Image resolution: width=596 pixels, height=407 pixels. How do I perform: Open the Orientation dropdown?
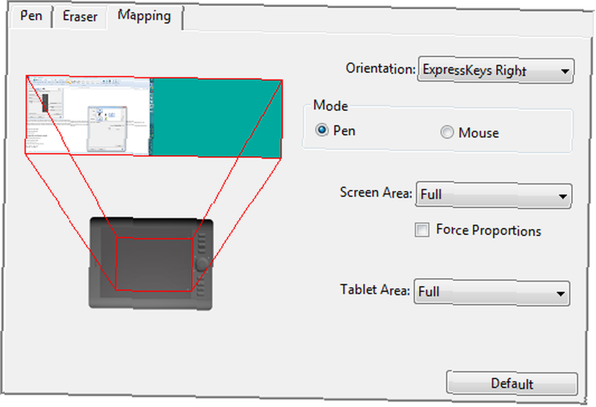tap(496, 70)
